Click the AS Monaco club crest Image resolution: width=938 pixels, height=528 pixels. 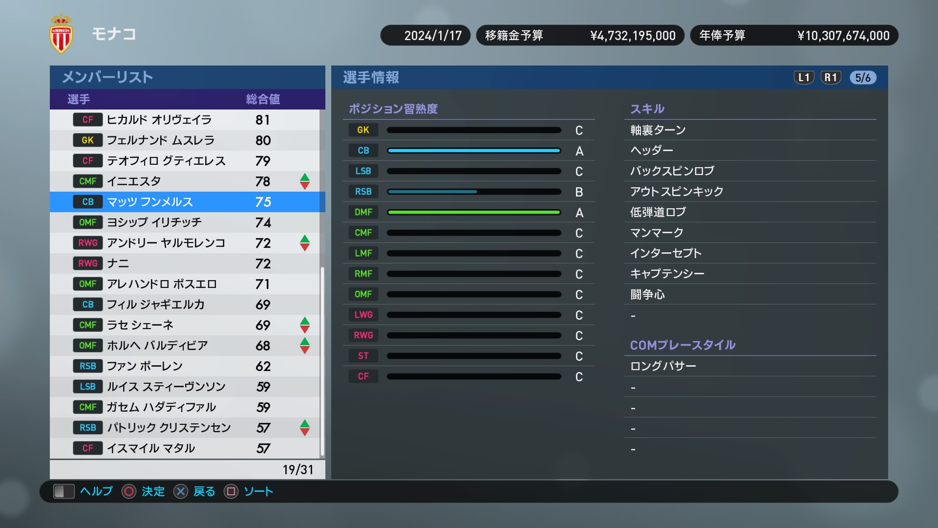(61, 34)
